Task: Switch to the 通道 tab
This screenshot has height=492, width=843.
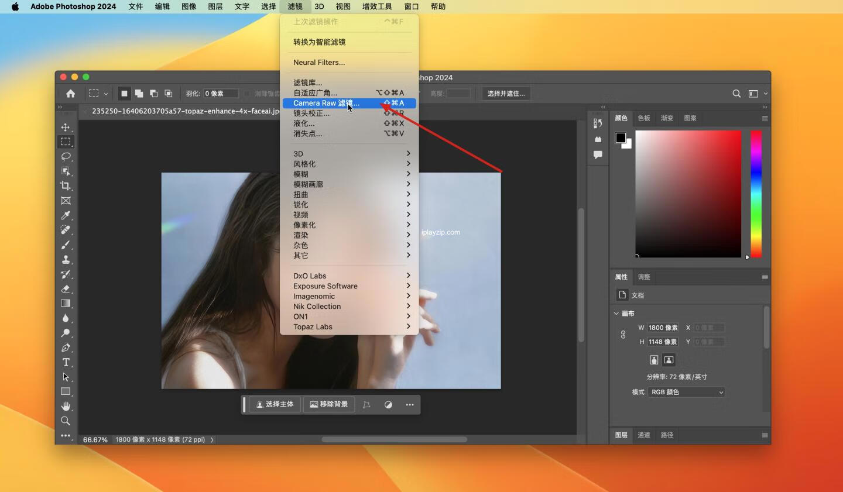Action: click(644, 435)
